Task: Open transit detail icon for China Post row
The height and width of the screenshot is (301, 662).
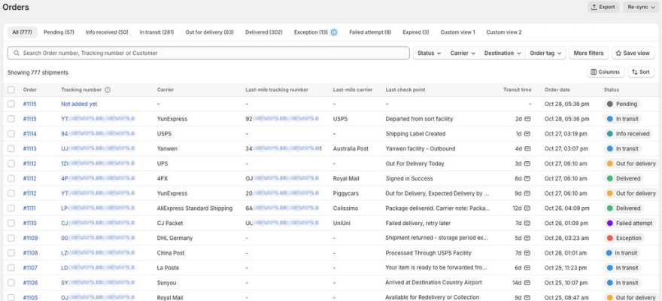Action: pyautogui.click(x=527, y=253)
